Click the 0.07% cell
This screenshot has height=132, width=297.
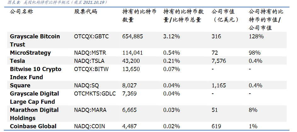171,69
